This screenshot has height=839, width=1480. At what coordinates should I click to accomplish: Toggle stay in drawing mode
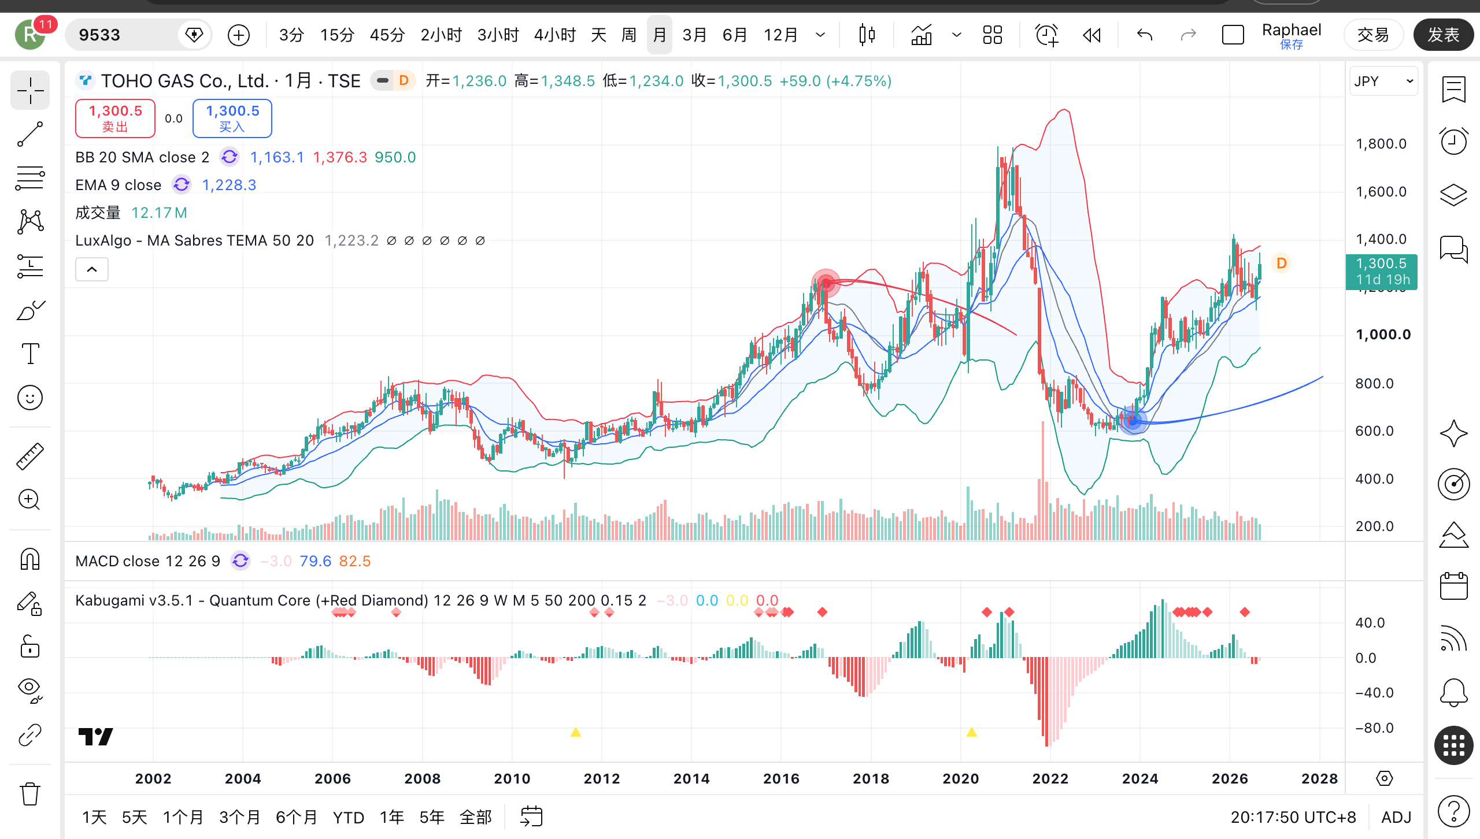(x=30, y=604)
